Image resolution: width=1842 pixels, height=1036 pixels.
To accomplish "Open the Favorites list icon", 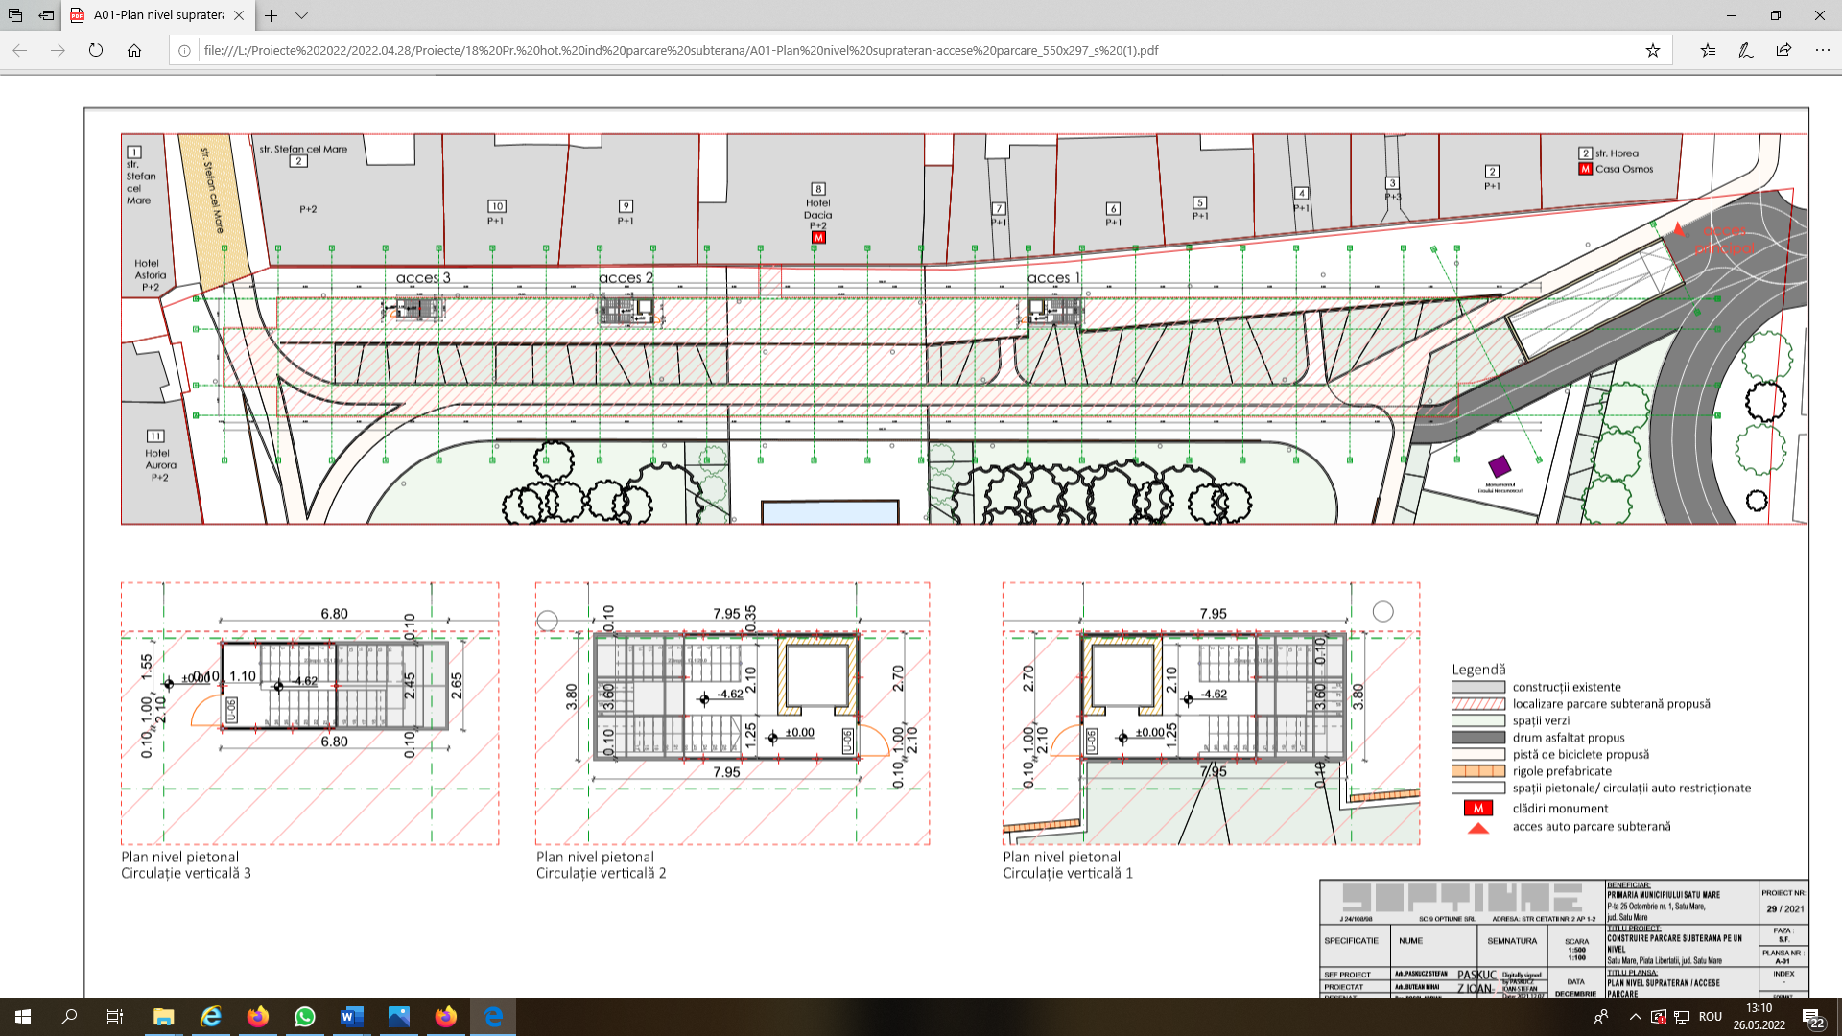I will (x=1708, y=50).
